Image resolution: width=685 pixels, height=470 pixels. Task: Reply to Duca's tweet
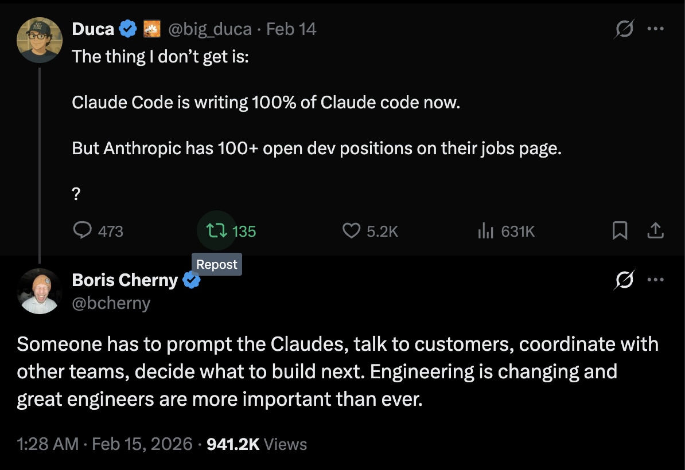84,230
